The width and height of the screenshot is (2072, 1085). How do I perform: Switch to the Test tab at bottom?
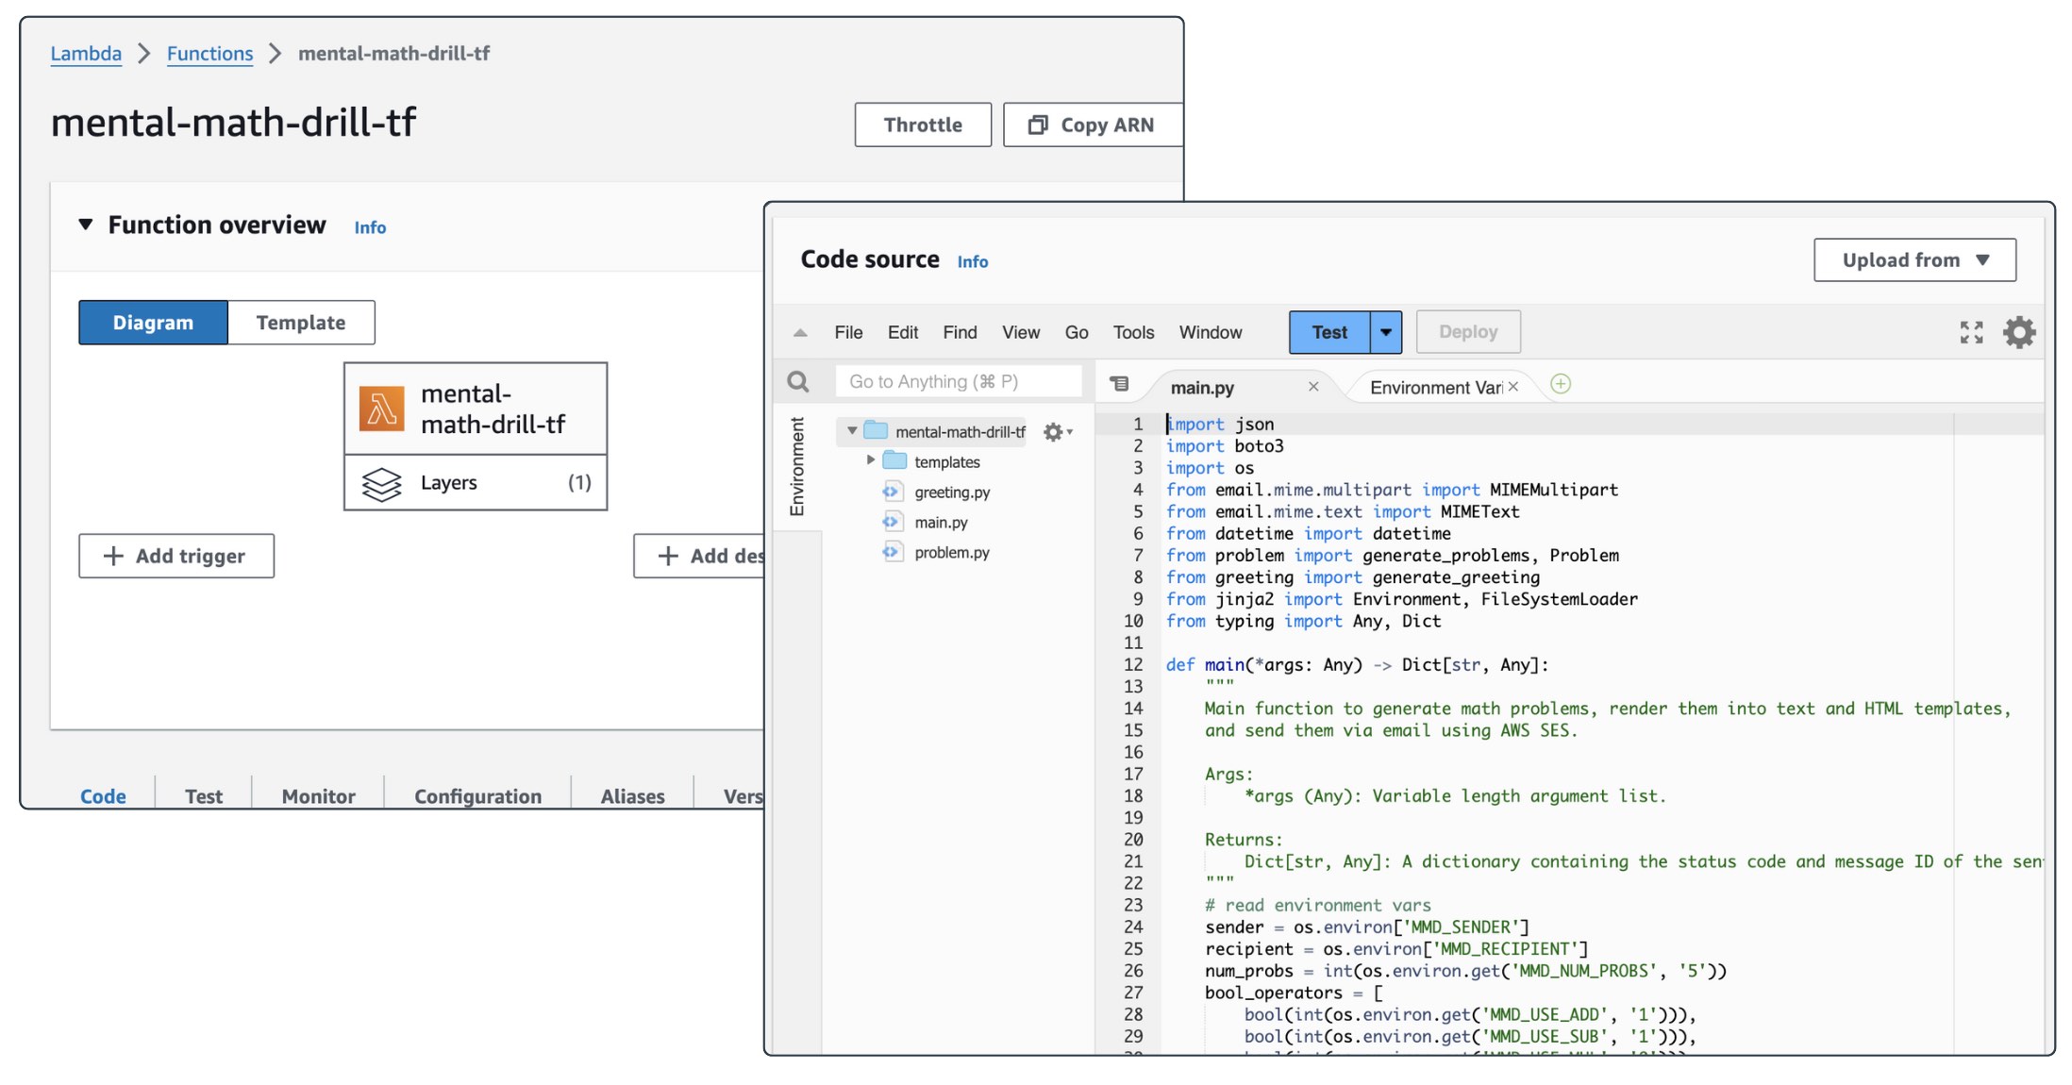[204, 796]
